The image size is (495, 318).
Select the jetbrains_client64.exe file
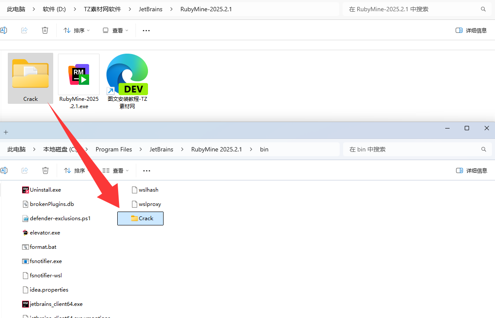(53, 304)
